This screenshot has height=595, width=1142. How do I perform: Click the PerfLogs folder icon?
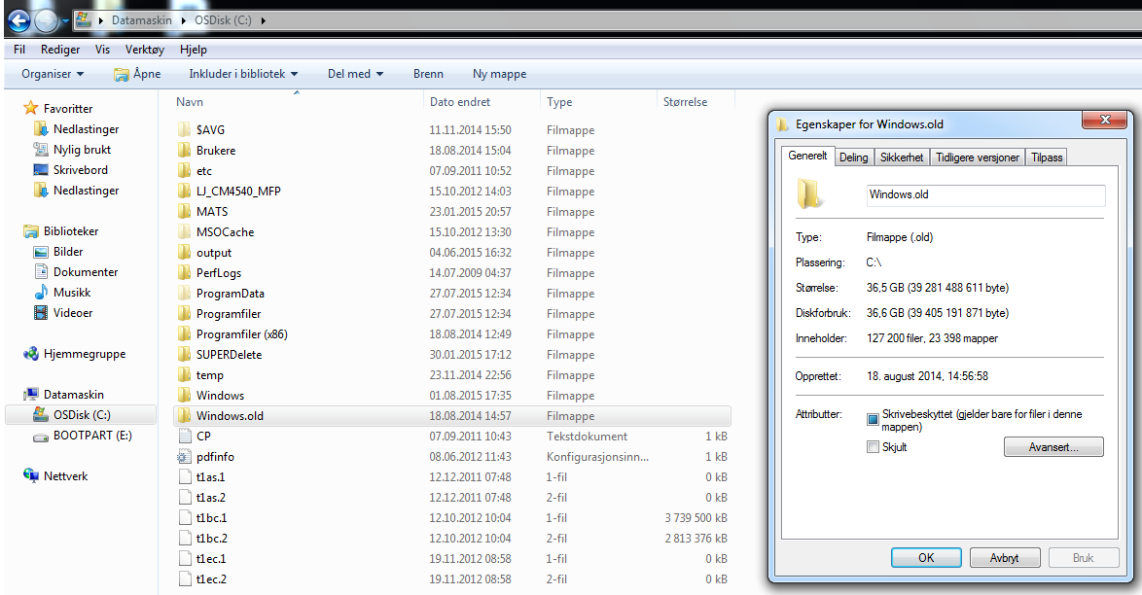(x=184, y=272)
